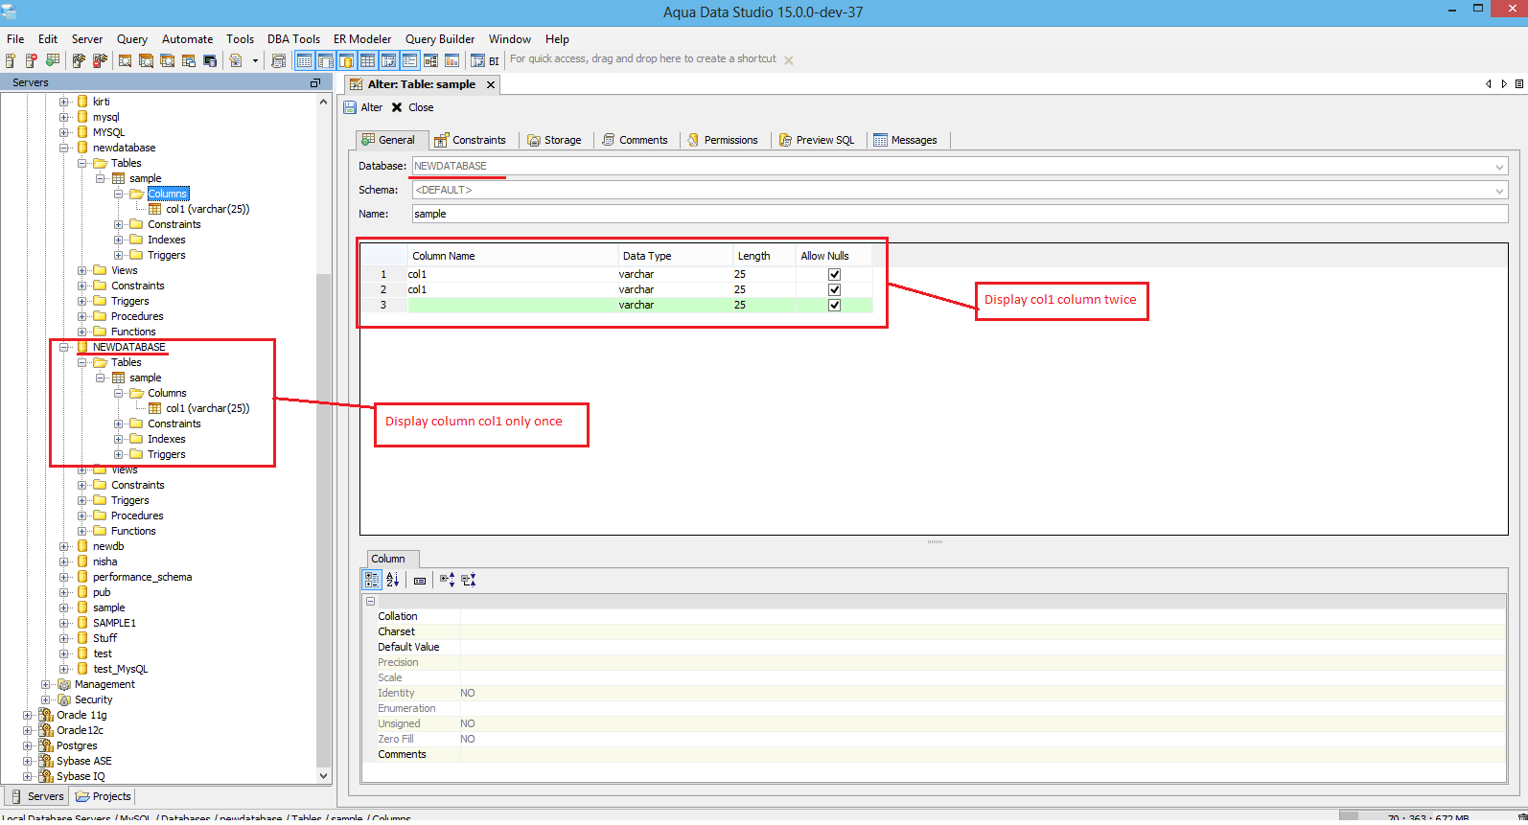Close the Alter Table sample tab
1528x825 pixels.
491,84
